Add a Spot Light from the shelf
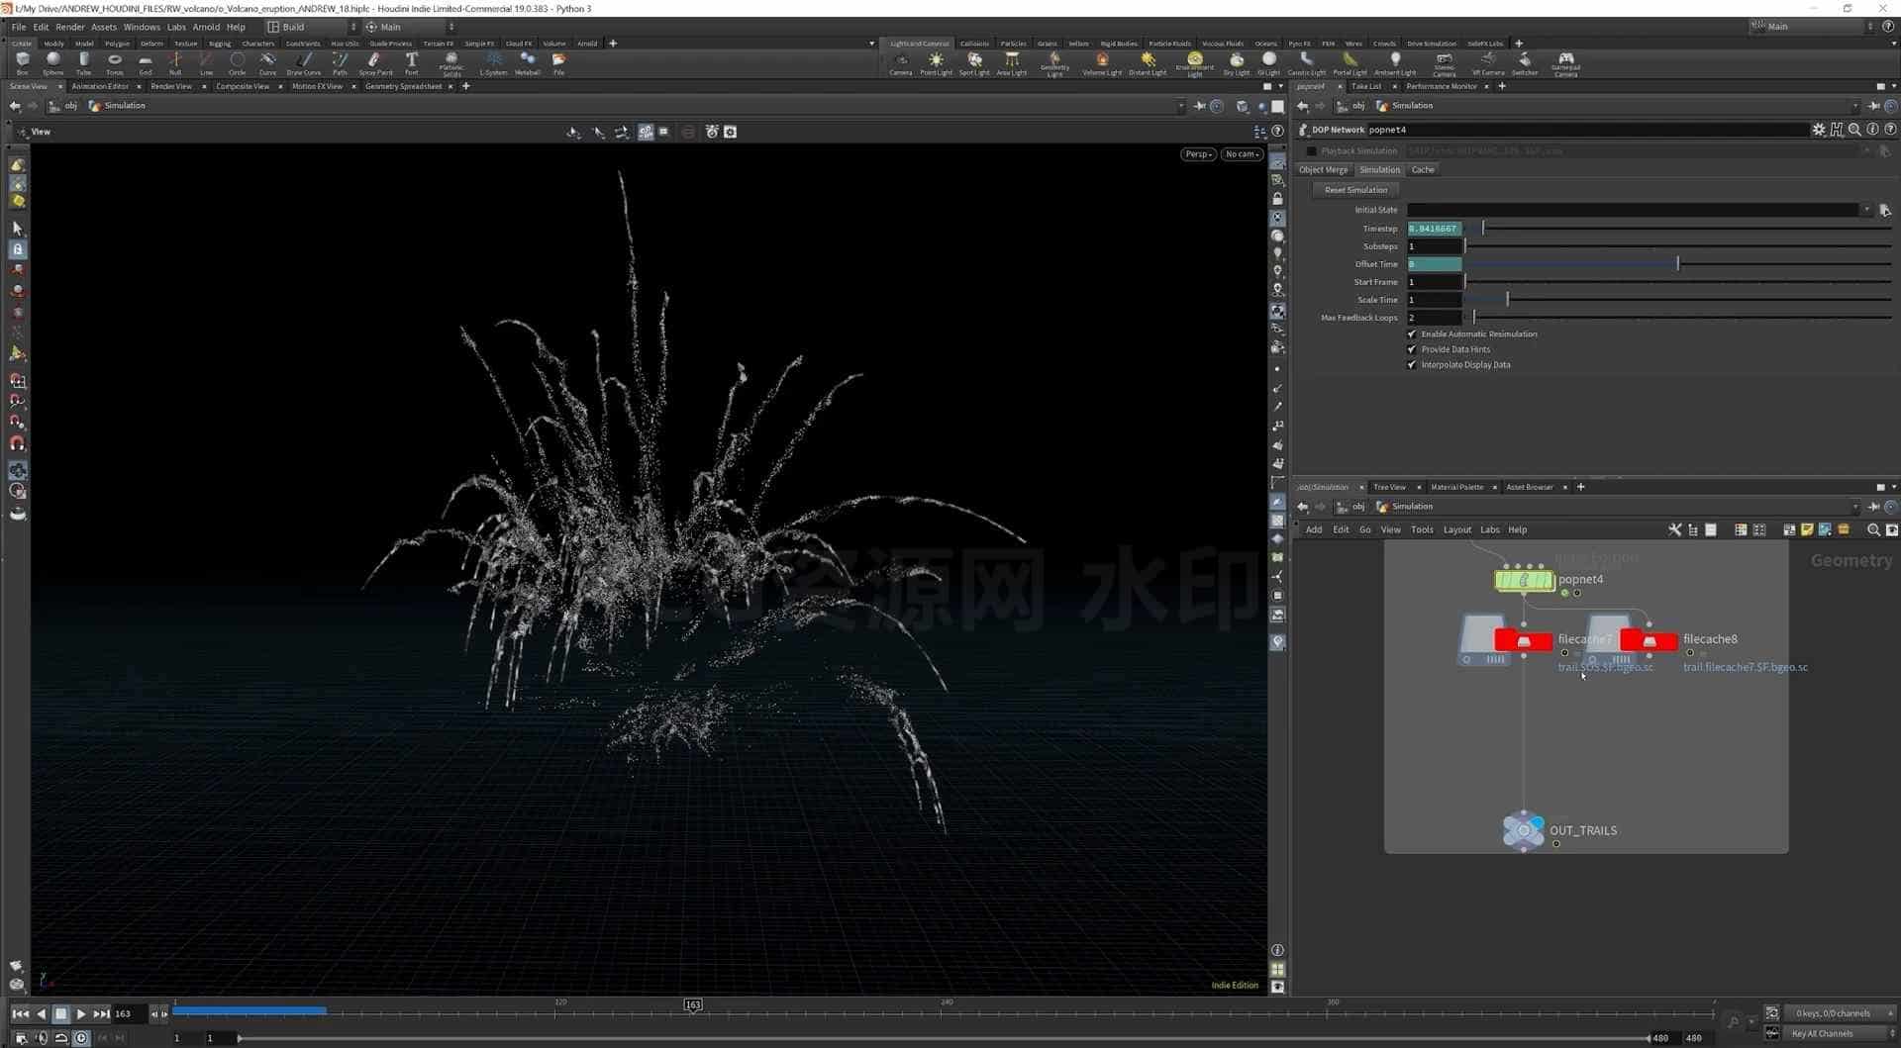The height and width of the screenshot is (1048, 1901). click(x=974, y=63)
